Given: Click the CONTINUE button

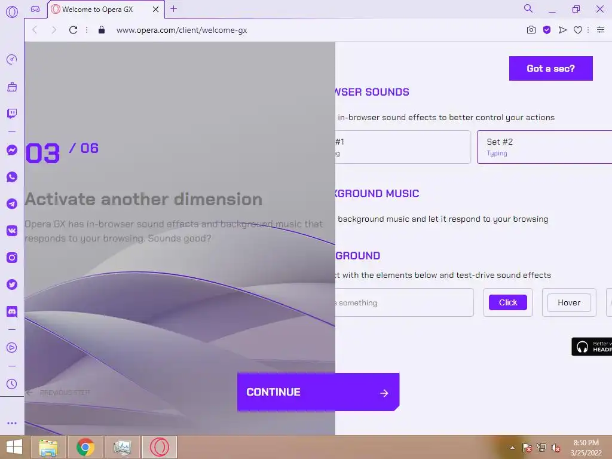Looking at the screenshot, I should (318, 392).
